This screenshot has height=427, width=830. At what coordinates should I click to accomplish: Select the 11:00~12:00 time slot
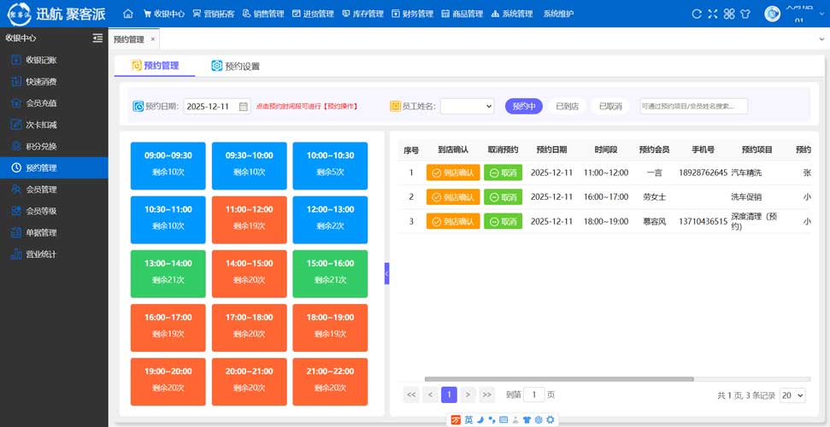click(250, 219)
